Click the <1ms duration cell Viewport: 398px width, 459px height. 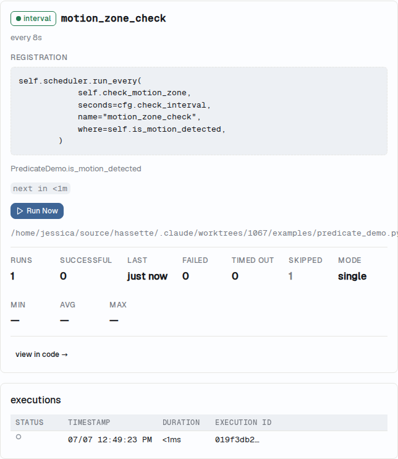click(x=172, y=440)
